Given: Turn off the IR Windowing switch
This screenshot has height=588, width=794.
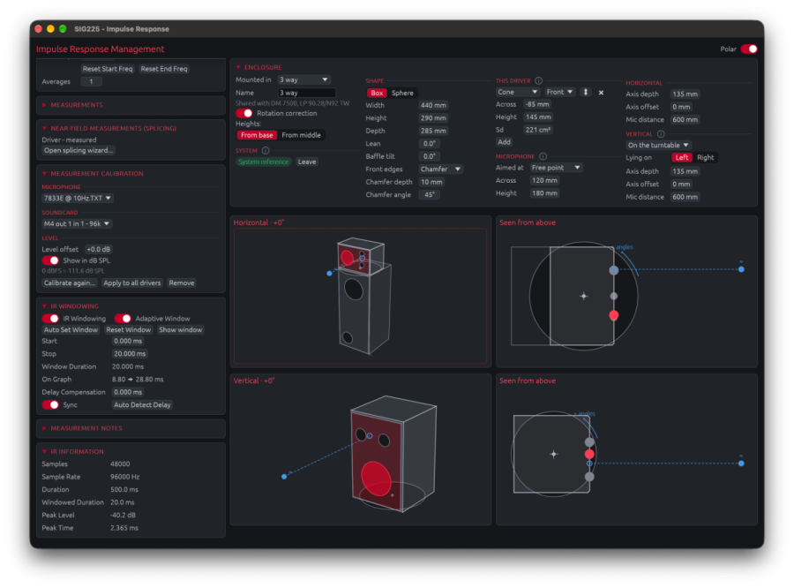Looking at the screenshot, I should tap(50, 319).
